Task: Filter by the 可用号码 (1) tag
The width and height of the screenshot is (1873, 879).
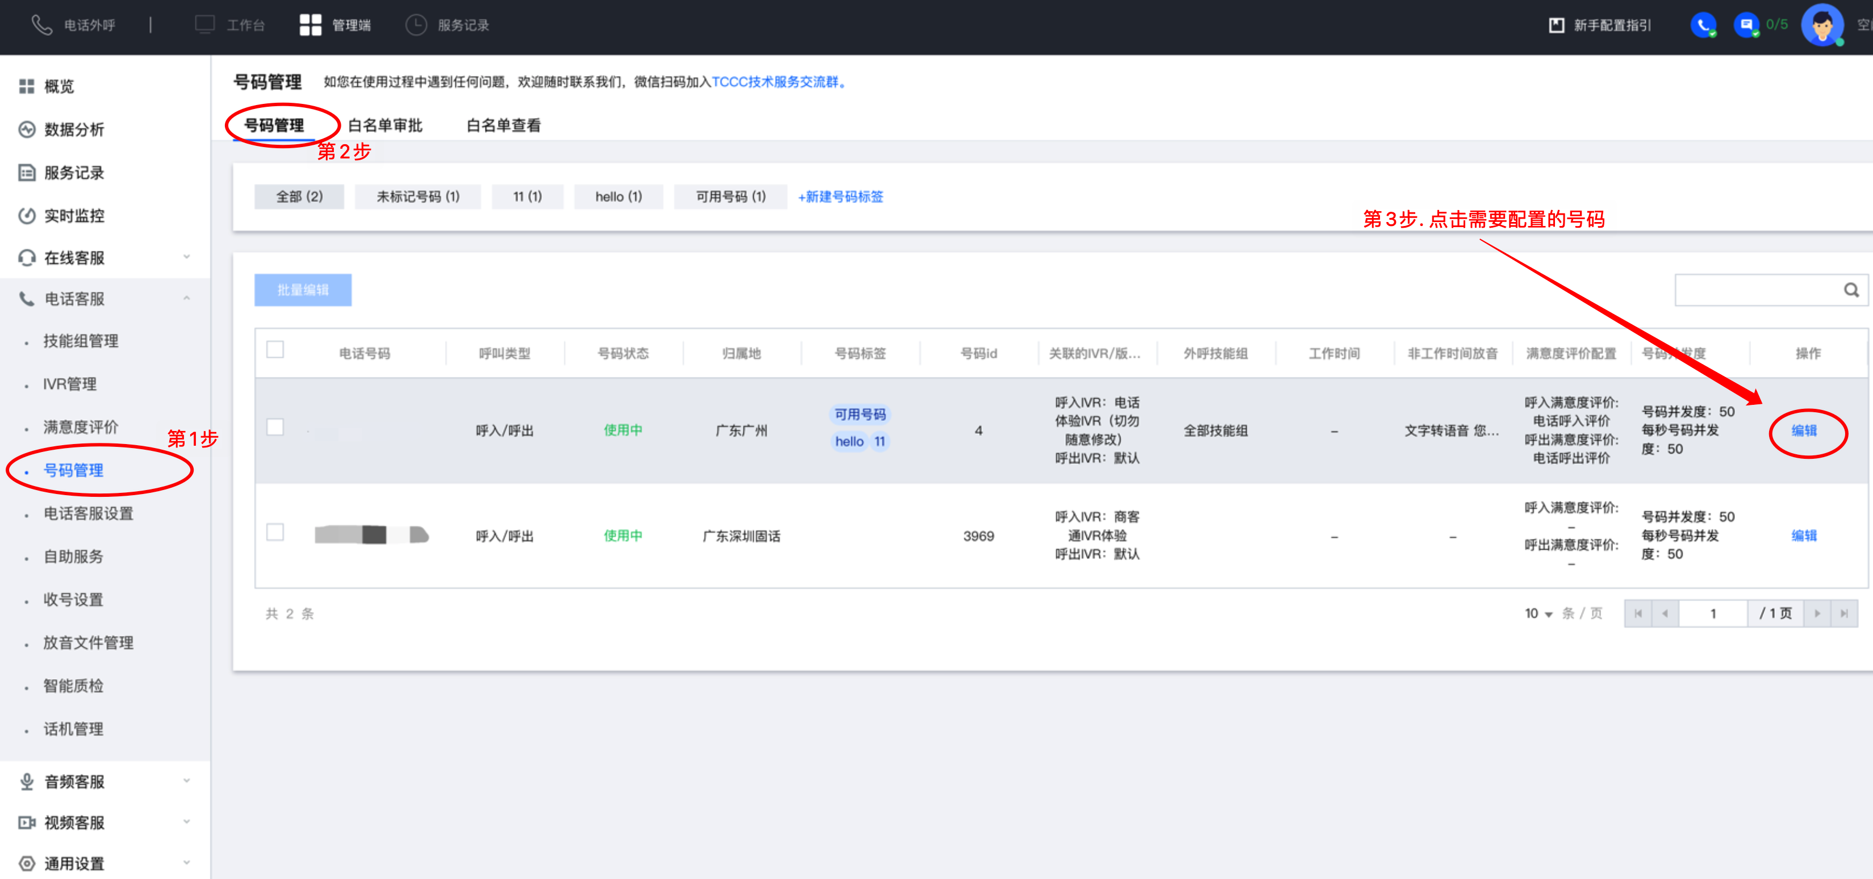Action: pyautogui.click(x=730, y=197)
